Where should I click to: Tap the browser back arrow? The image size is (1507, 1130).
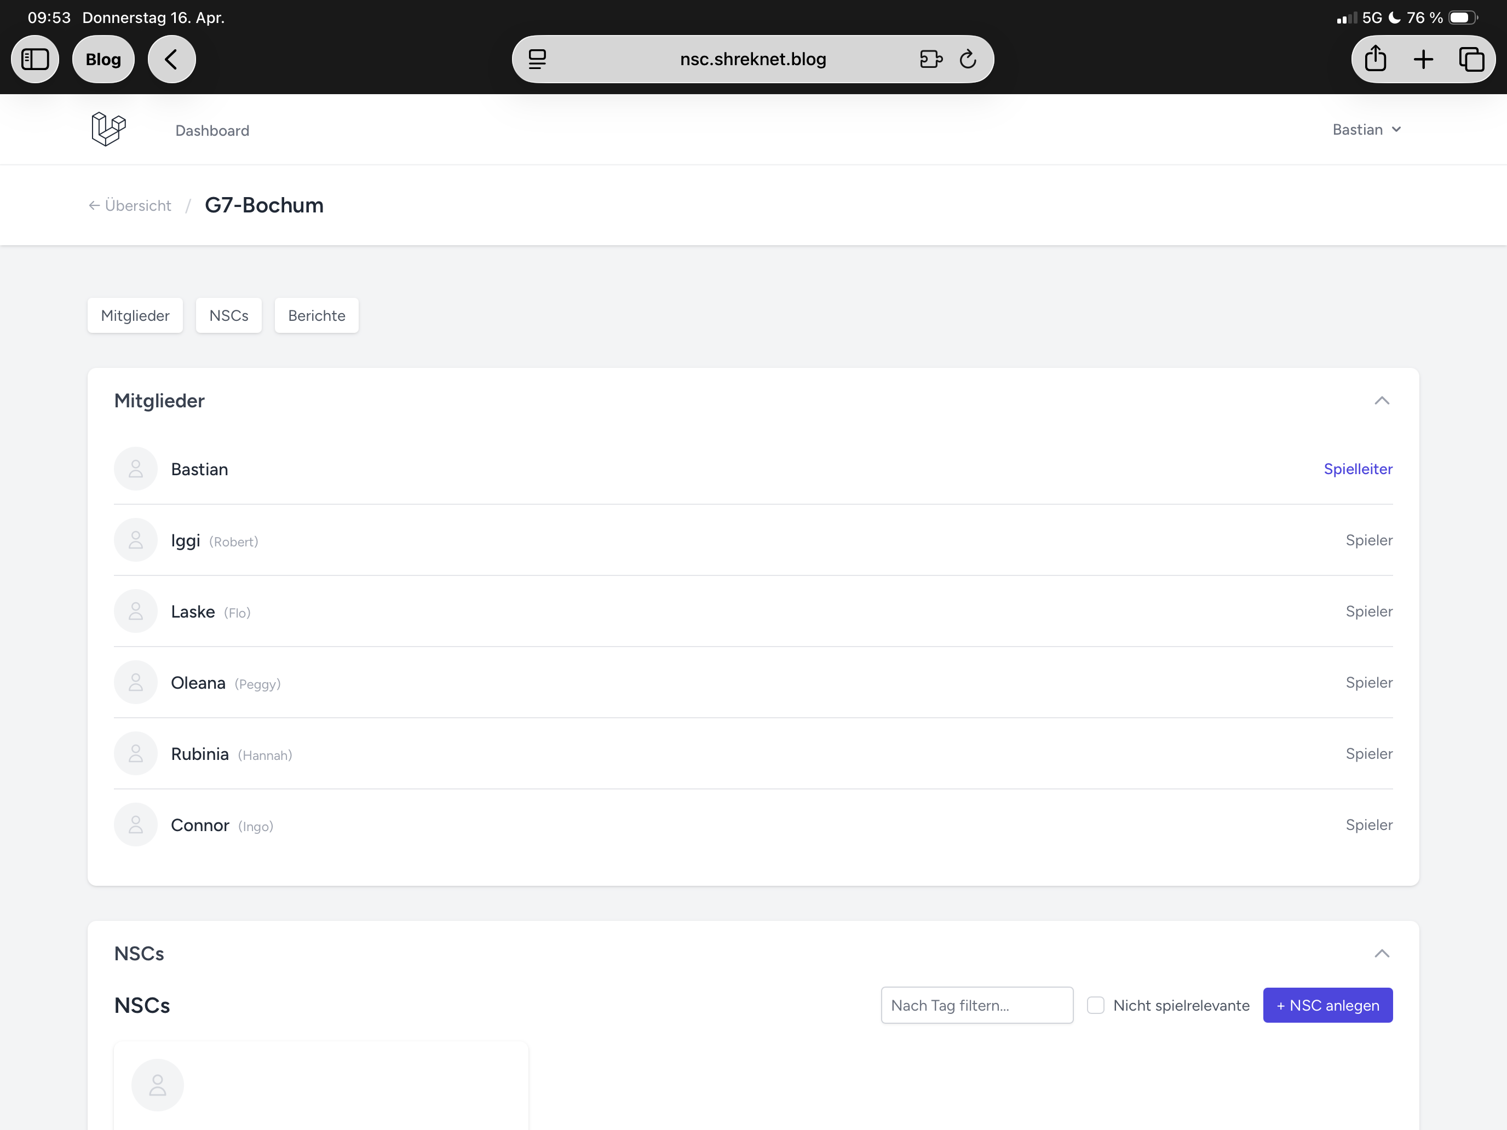pos(171,59)
